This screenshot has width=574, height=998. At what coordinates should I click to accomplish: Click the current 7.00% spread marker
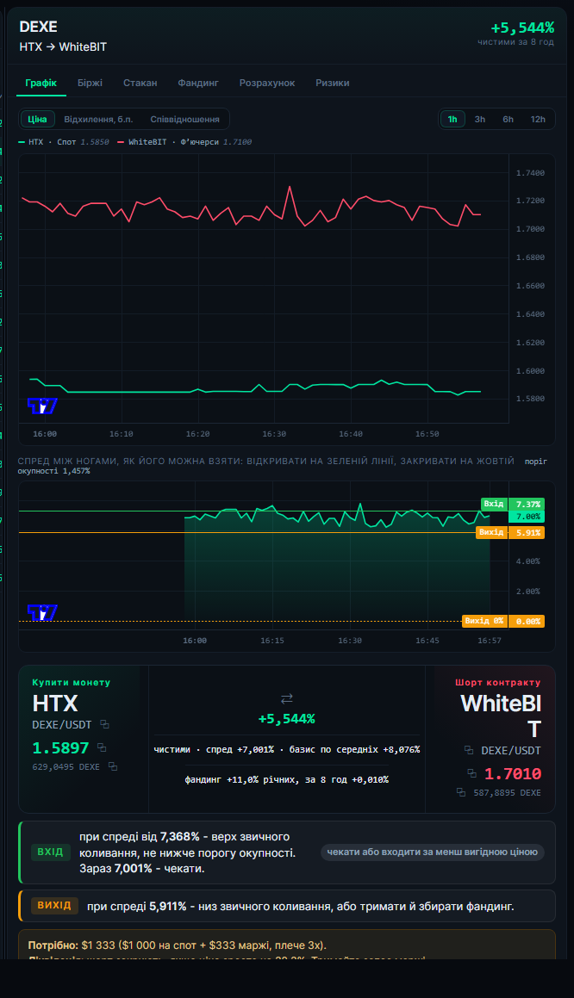[x=527, y=517]
